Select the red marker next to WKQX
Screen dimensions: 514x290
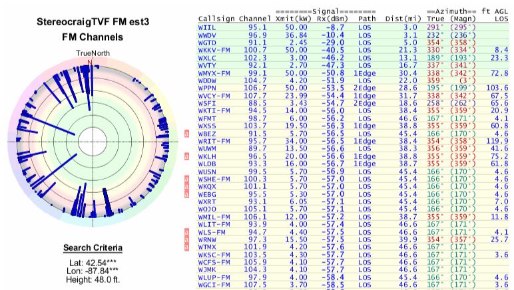pos(188,185)
